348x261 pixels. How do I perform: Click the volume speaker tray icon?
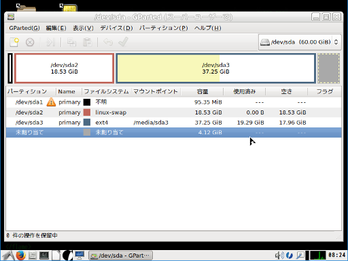pos(279,256)
